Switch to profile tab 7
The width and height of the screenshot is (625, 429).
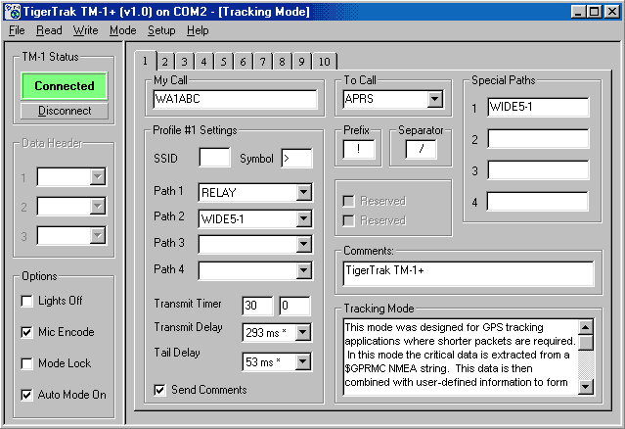click(262, 62)
